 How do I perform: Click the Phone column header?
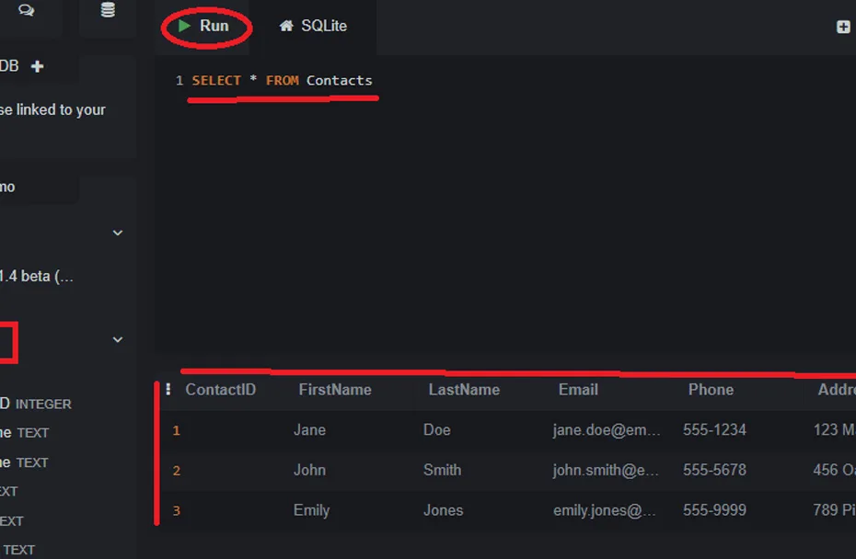(x=711, y=390)
